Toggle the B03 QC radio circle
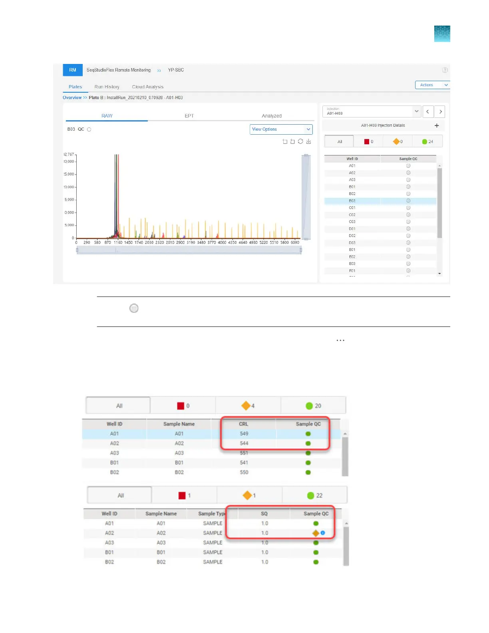Screen dimensions: 489x633 click(89, 129)
